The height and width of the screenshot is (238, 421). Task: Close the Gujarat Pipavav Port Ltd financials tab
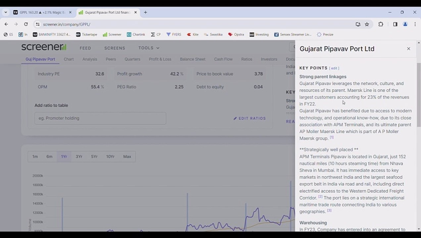click(x=135, y=13)
